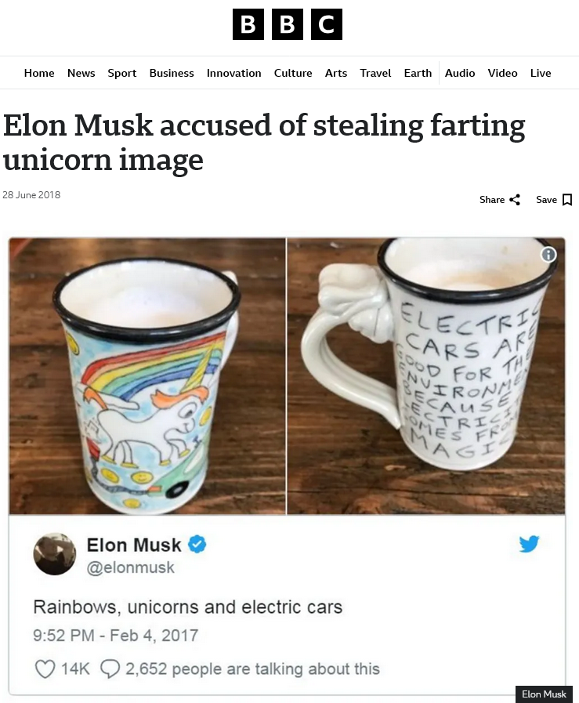Open the News section
This screenshot has height=703, width=579.
click(x=81, y=73)
